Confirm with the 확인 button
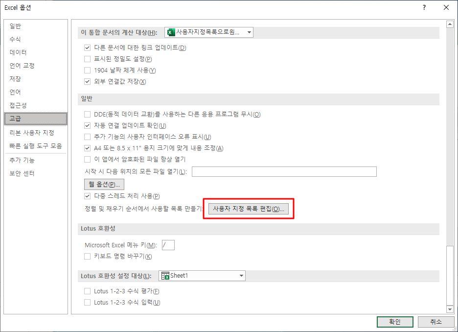This screenshot has width=458, height=332. click(395, 322)
